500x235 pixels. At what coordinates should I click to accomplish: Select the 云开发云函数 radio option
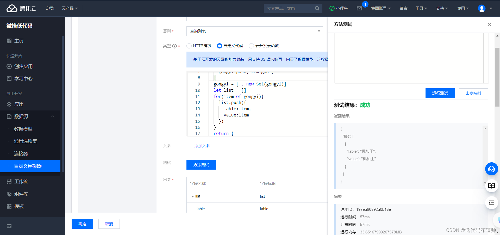click(251, 46)
